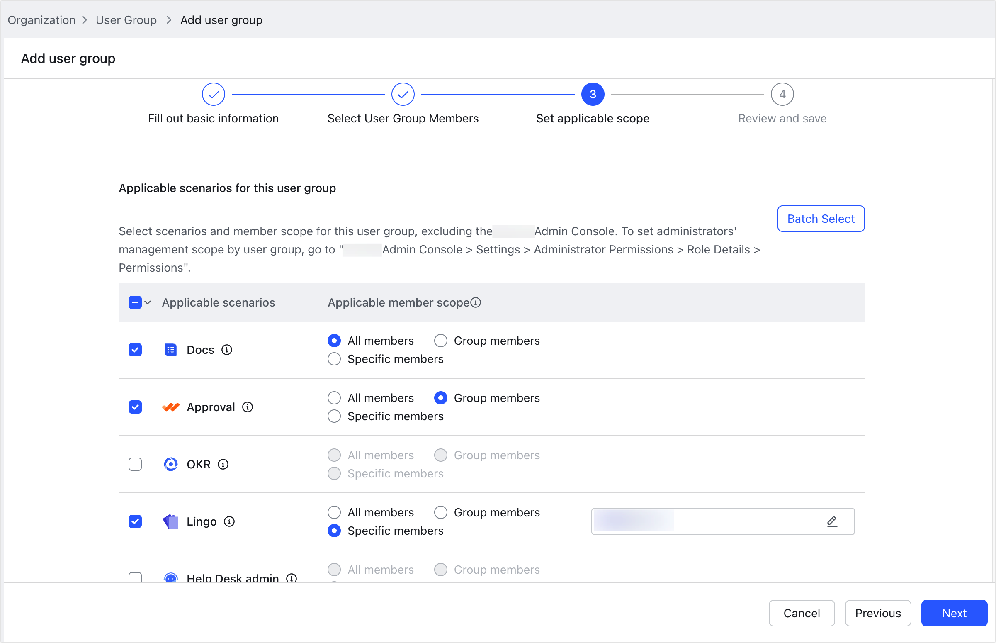Select Specific members for Approval
This screenshot has width=996, height=643.
[x=334, y=416]
